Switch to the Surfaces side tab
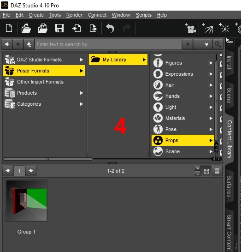This screenshot has width=241, height=252. (x=229, y=186)
